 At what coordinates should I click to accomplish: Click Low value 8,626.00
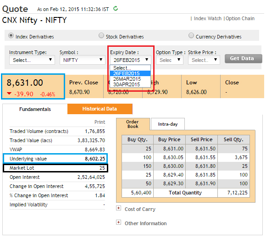(x=196, y=92)
